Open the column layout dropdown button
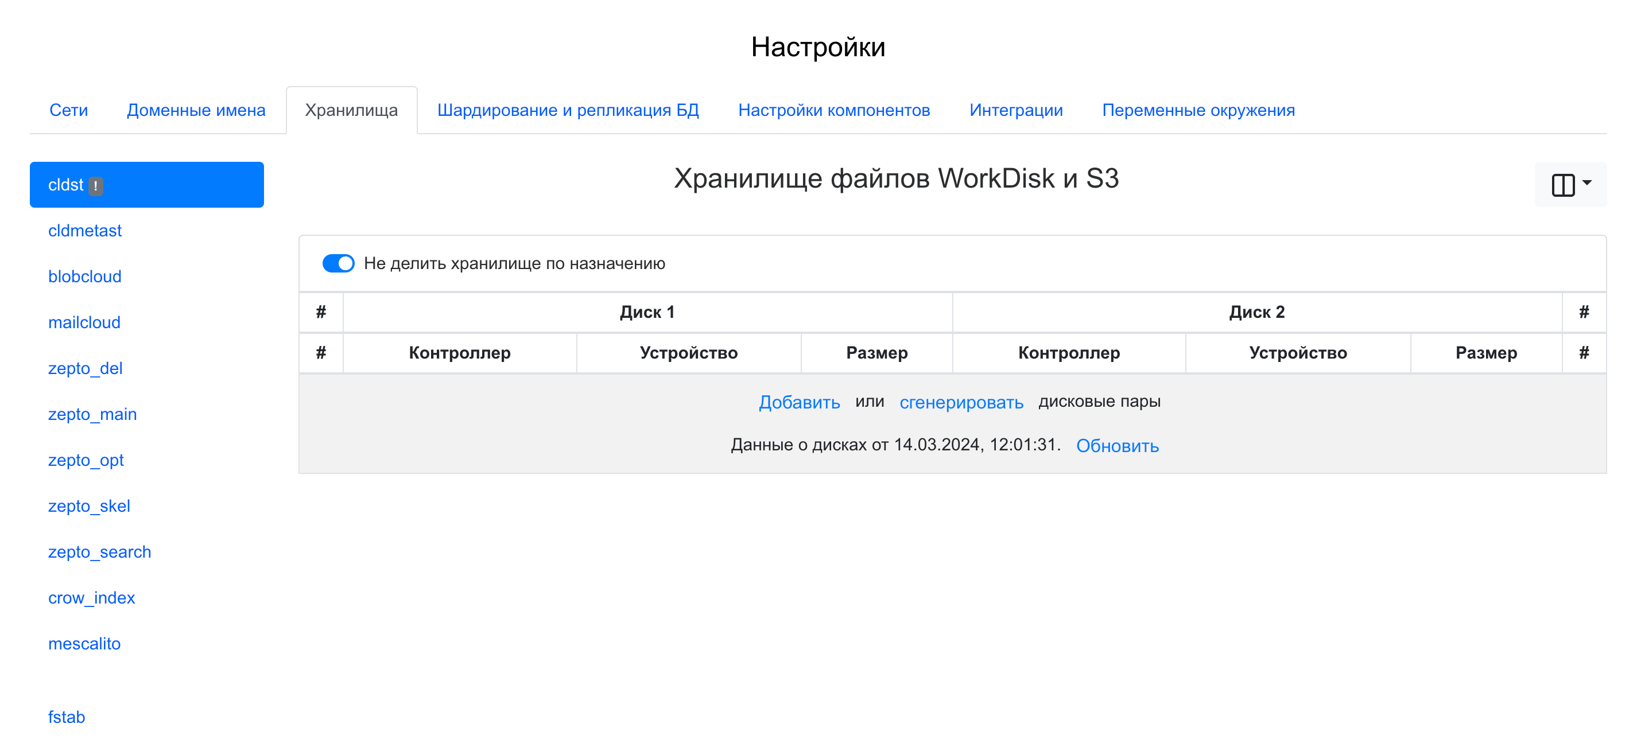Screen dimensions: 1637x755 click(x=1570, y=184)
